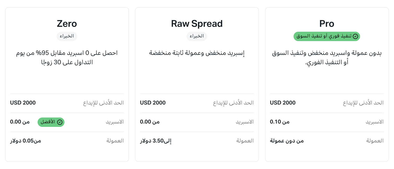Viewport: 394px width, 169px height.
Task: Click USD 2000 minimum deposit in Raw Spread card
Action: [153, 103]
